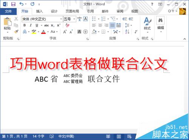Toggle strikethrough abc button
This screenshot has width=189, height=140.
pos(46,25)
